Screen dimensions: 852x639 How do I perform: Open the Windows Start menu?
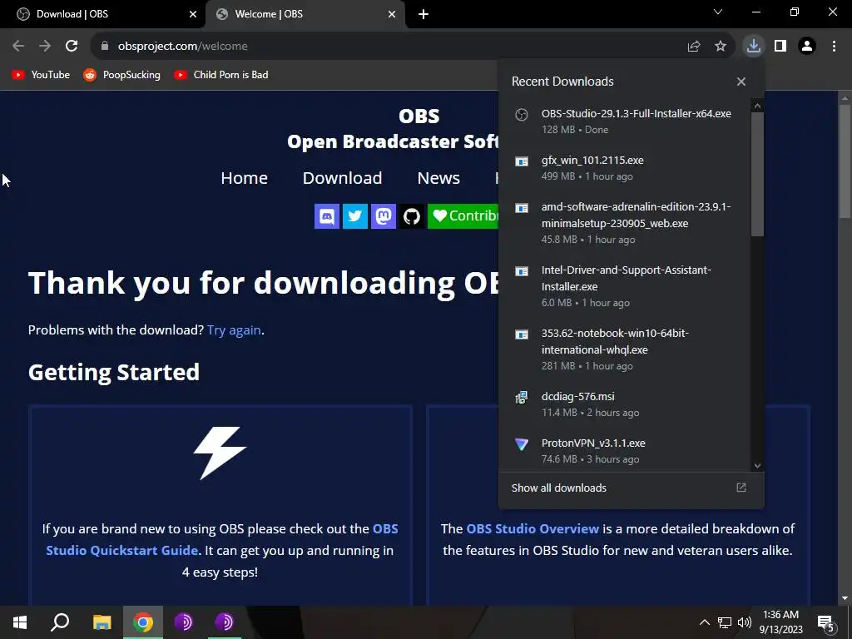20,622
